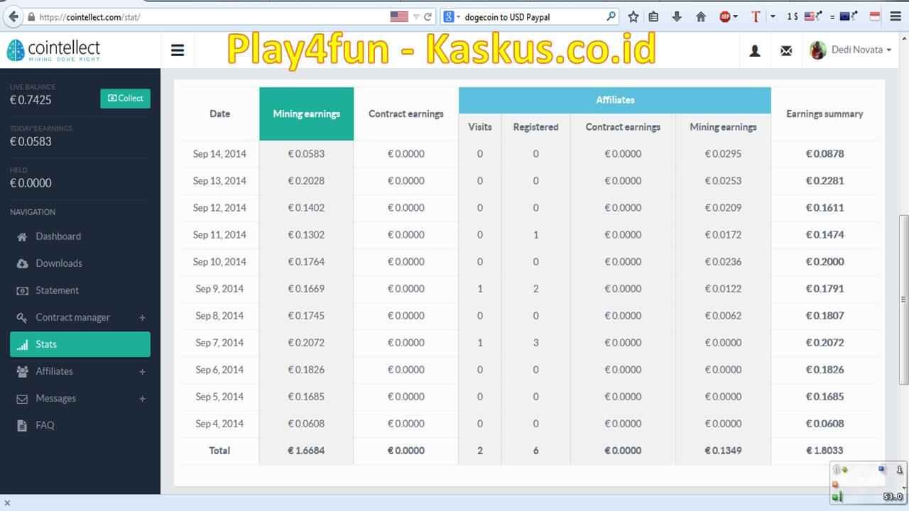Click the Affiliates people icon
909x511 pixels.
click(x=22, y=371)
